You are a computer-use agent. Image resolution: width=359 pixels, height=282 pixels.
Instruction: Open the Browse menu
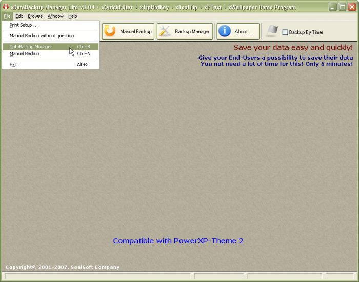35,16
